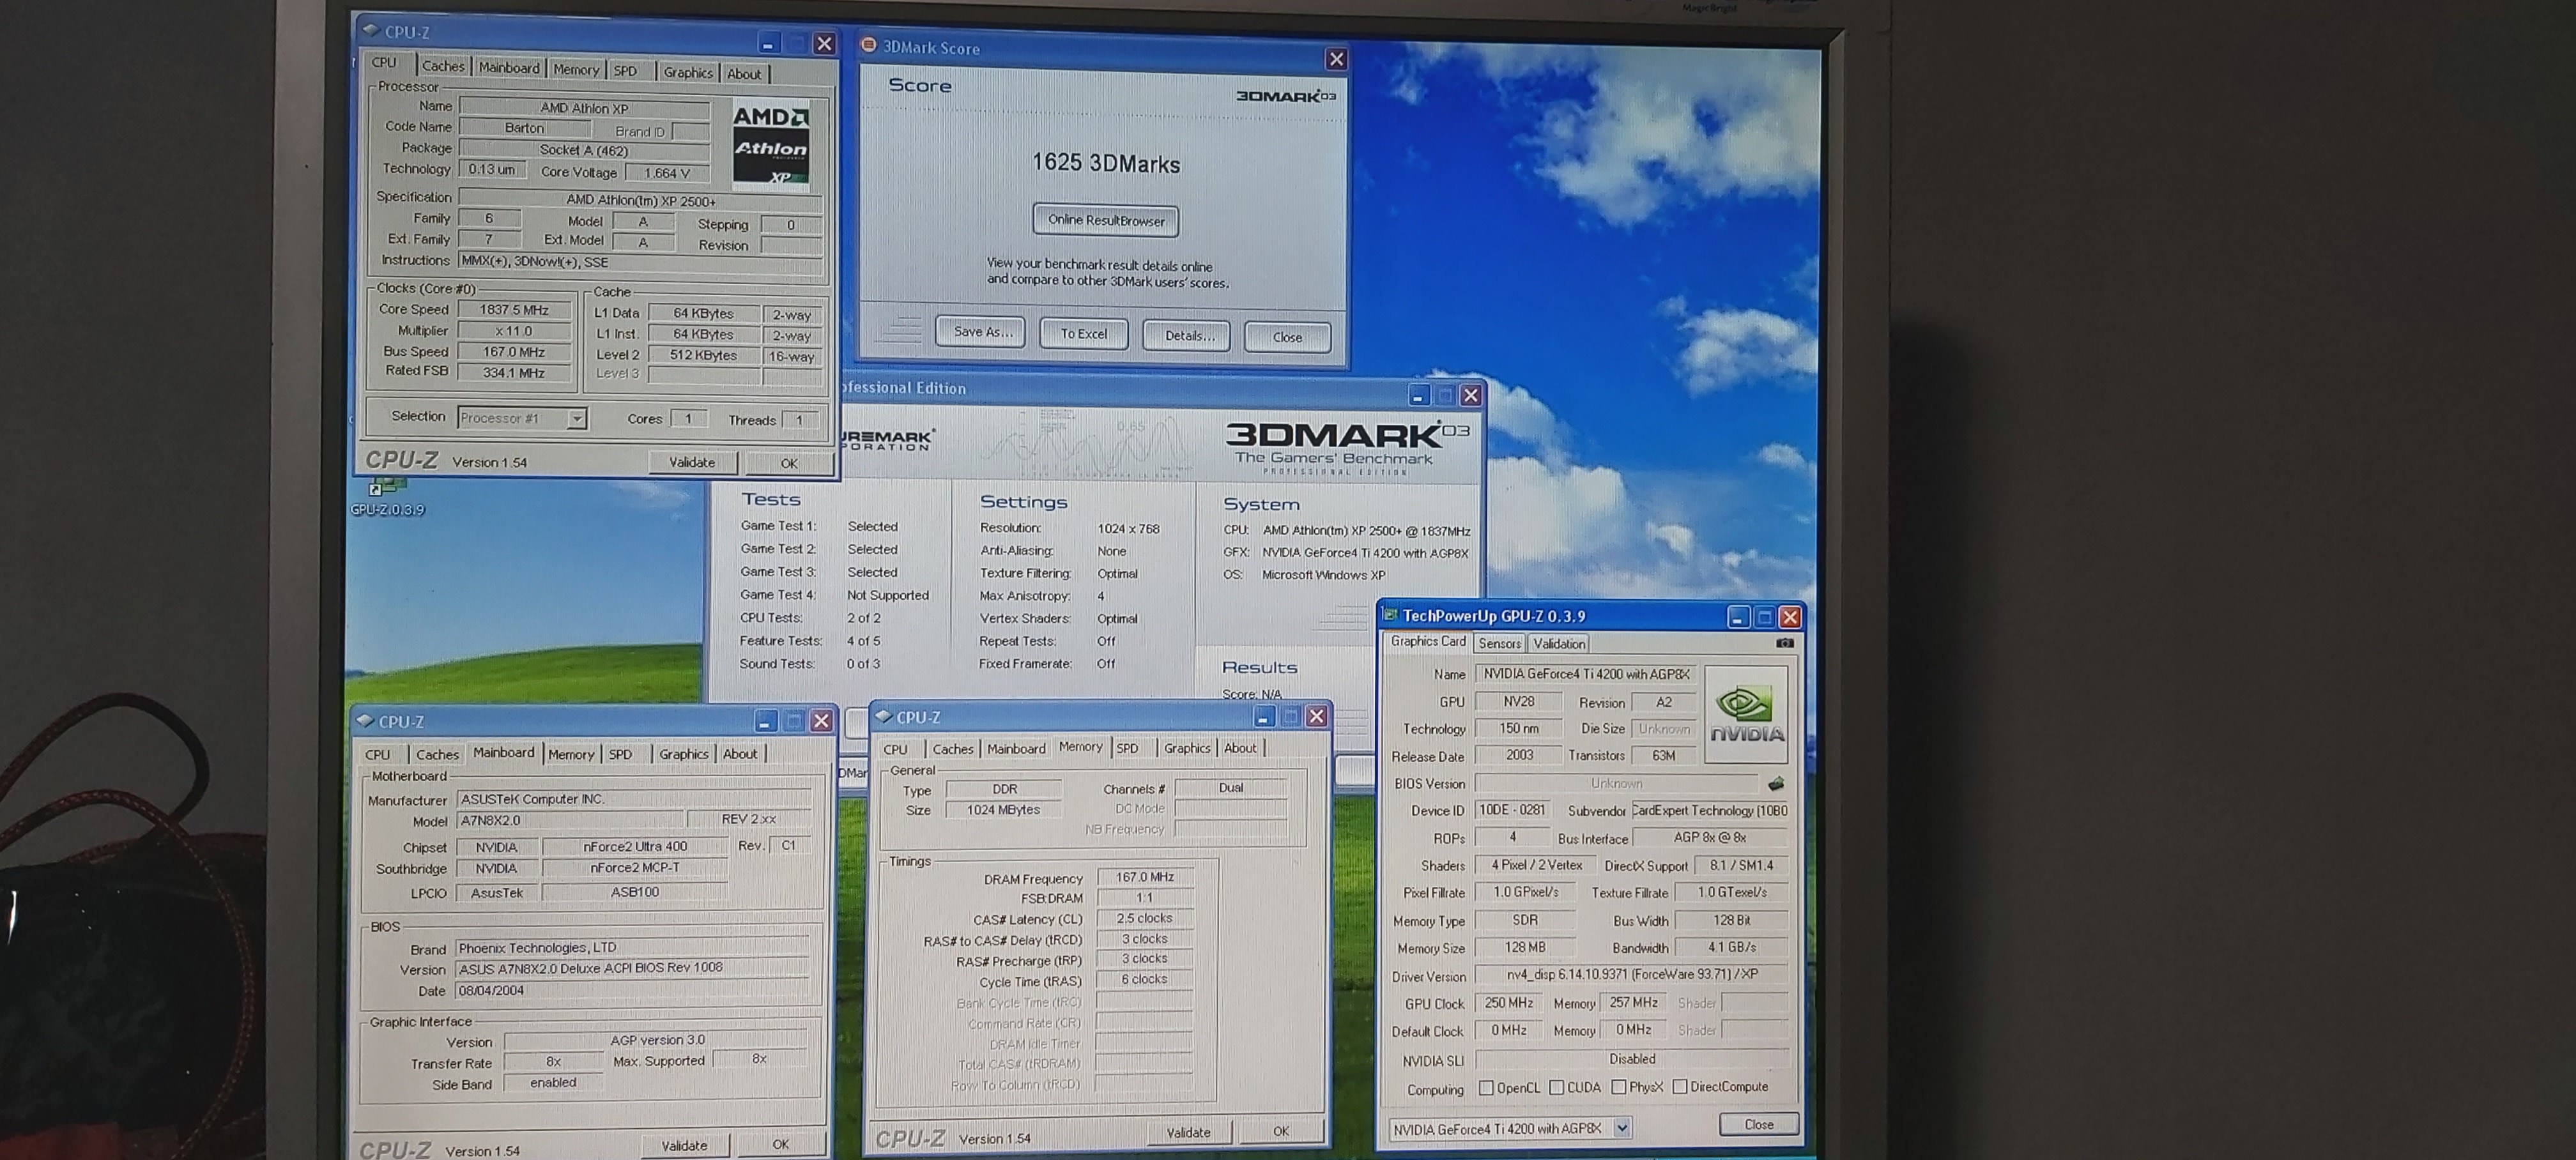The width and height of the screenshot is (2576, 1160).
Task: Click Specification field AMD Athlon XP 2500+
Action: (x=640, y=200)
